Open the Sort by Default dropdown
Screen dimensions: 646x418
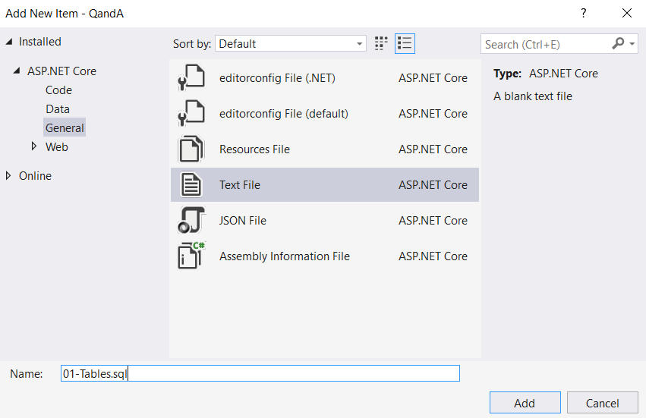(291, 44)
